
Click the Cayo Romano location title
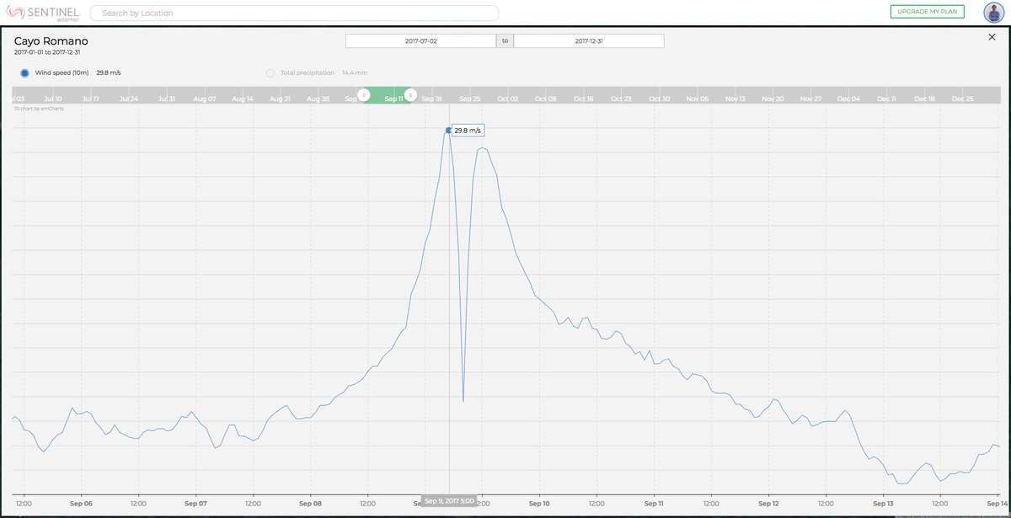click(51, 40)
